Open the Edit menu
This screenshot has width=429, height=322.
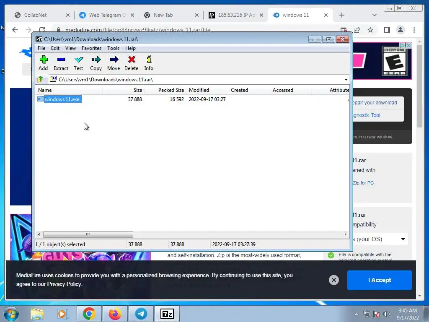coord(55,48)
